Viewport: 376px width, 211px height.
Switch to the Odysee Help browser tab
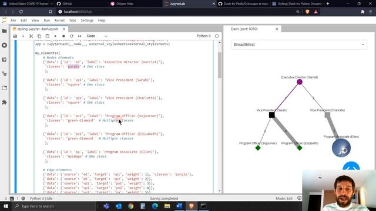coord(136,4)
